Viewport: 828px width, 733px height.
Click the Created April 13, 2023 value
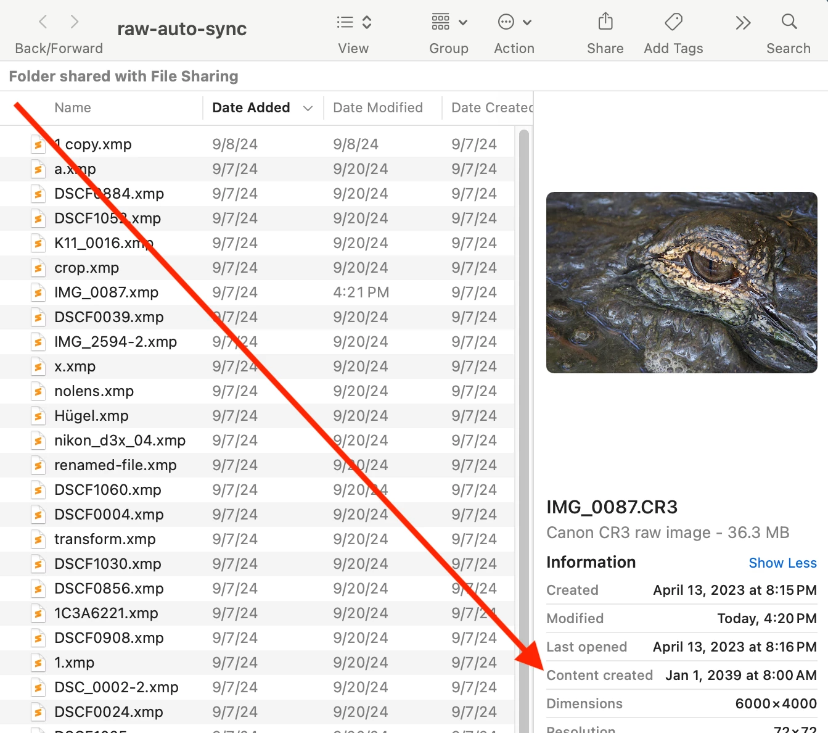[x=735, y=590]
